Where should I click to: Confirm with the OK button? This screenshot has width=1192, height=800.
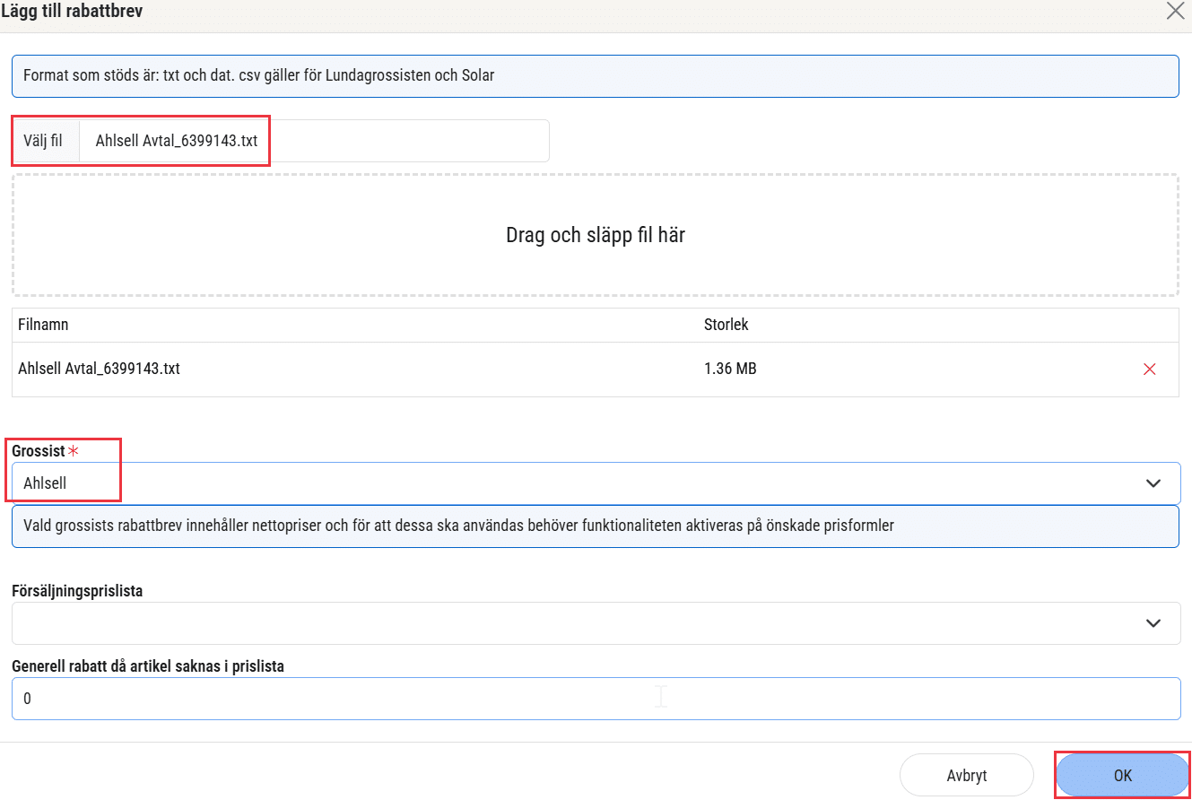coord(1123,776)
